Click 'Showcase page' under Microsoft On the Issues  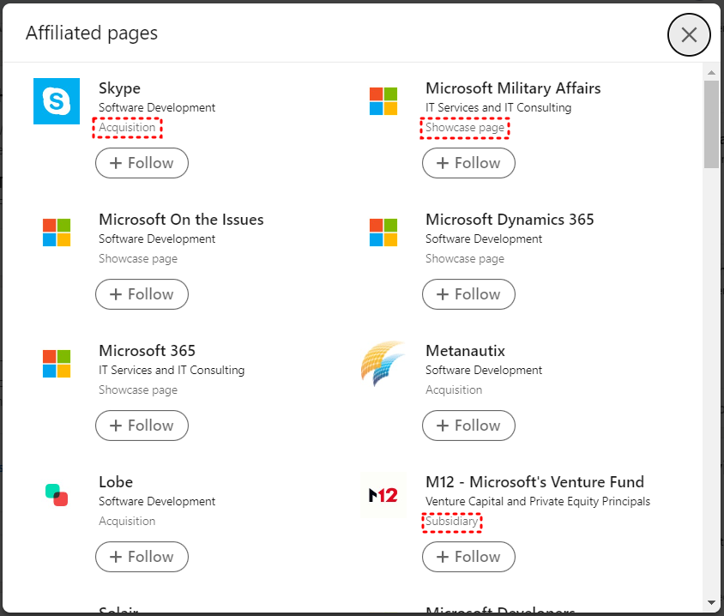click(138, 258)
